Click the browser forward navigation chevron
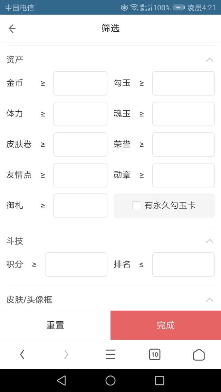The height and width of the screenshot is (392, 221). click(x=66, y=354)
